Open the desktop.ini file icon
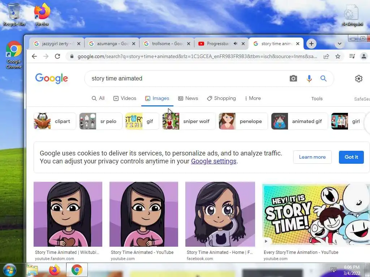 352,15
